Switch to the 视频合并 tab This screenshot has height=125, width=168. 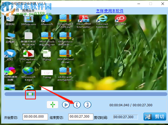pyautogui.click(x=28, y=11)
